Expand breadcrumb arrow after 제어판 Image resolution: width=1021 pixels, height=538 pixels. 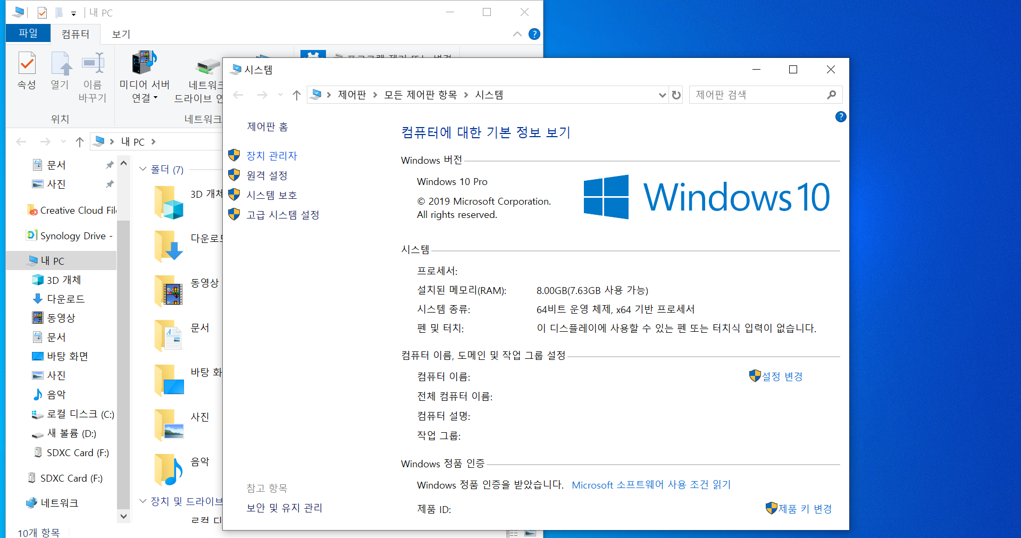(x=375, y=95)
